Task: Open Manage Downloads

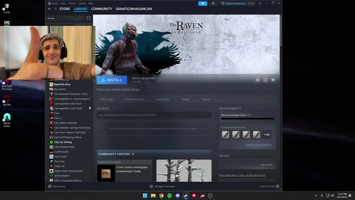Action: 162,186
